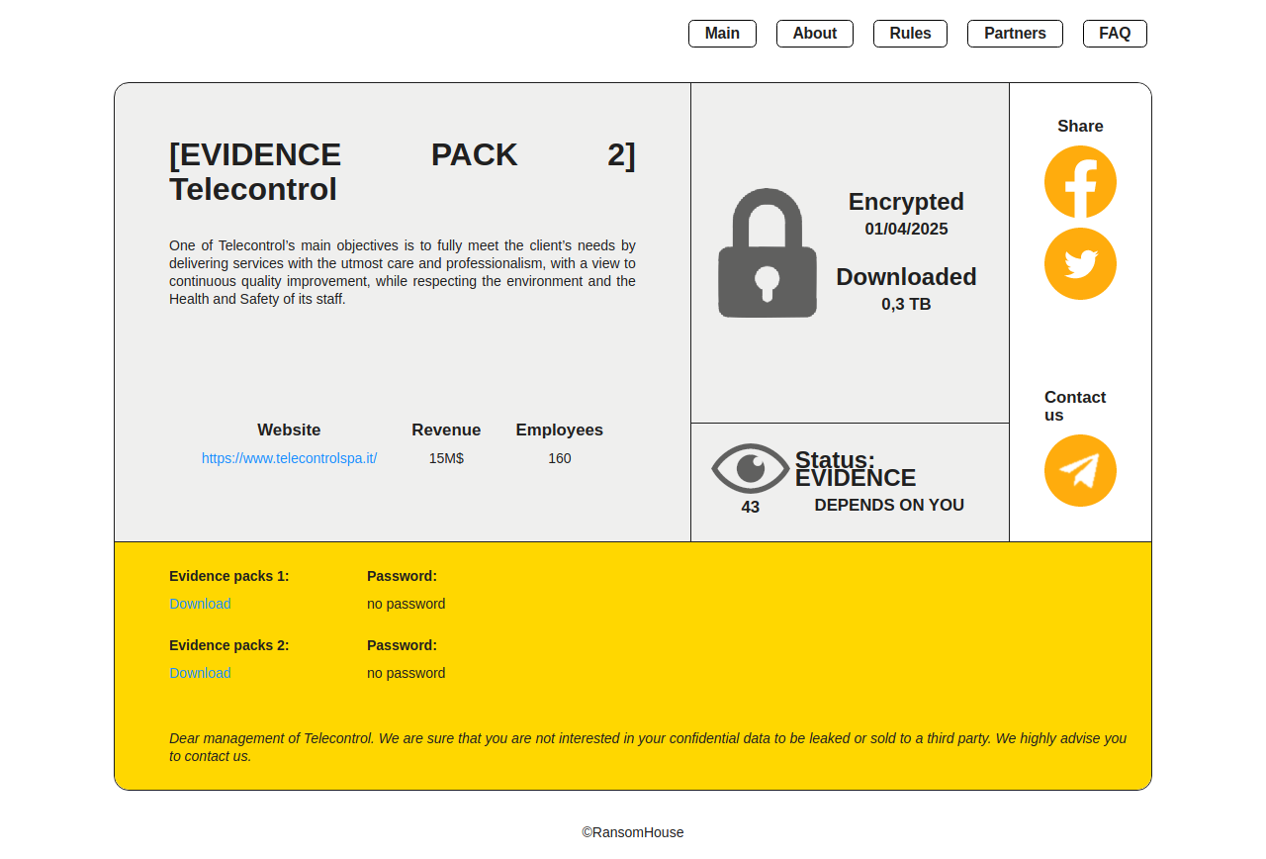1266x859 pixels.
Task: Click the 0,3 TB downloaded value
Action: coord(906,305)
